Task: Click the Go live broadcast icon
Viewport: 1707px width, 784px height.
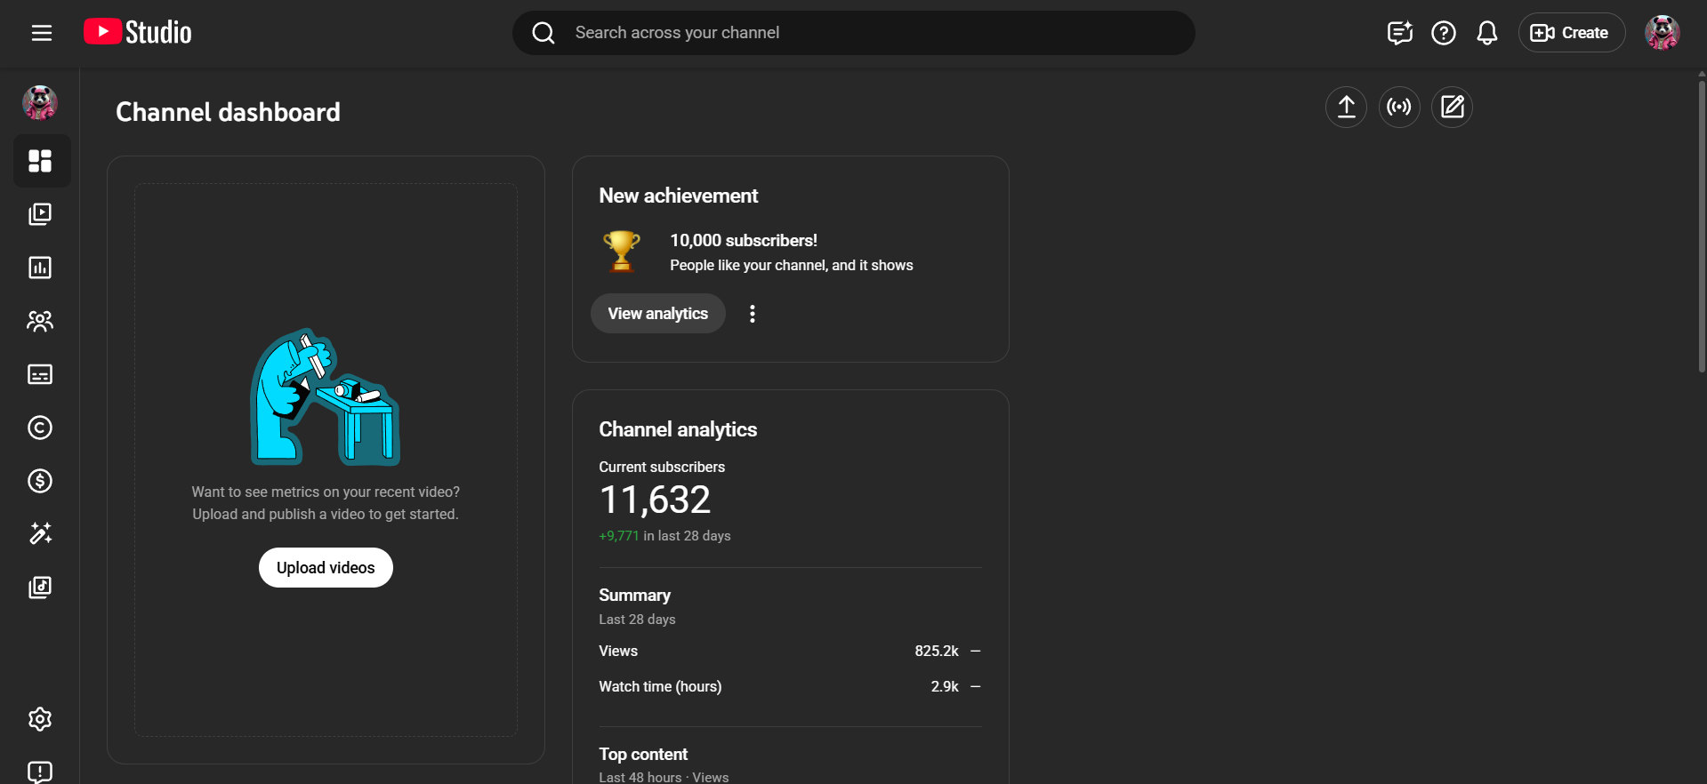Action: tap(1399, 108)
